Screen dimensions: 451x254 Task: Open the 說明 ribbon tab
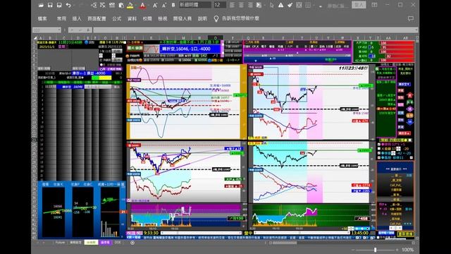pos(202,18)
